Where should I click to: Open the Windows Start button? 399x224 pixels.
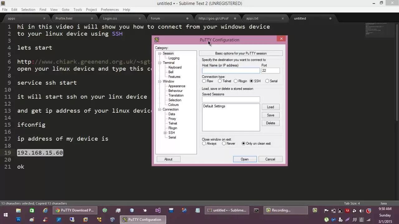tap(6, 215)
